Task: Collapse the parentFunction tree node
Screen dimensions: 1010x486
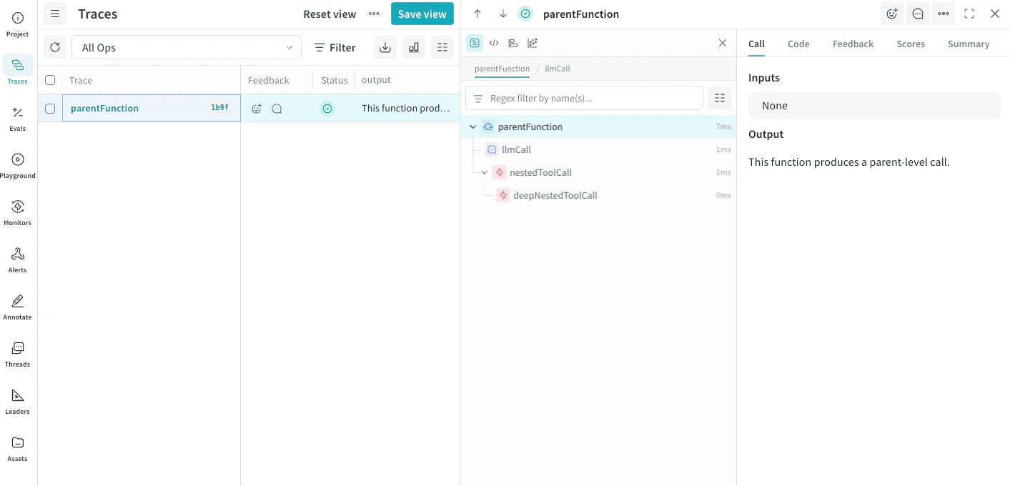Action: point(472,127)
